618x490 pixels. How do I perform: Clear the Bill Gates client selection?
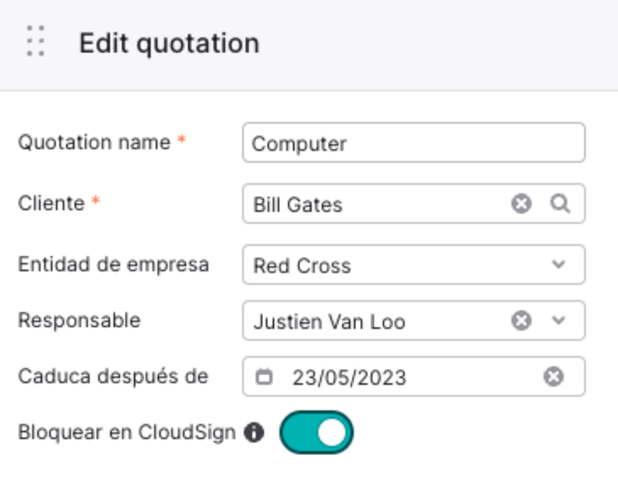pos(521,204)
